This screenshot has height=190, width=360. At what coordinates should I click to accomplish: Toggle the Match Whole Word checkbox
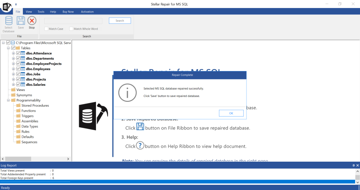[71, 29]
